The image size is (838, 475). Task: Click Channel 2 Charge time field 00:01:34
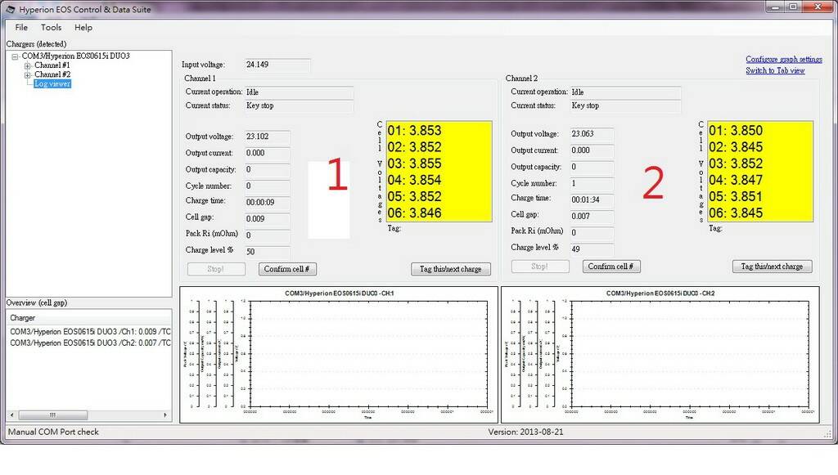592,199
